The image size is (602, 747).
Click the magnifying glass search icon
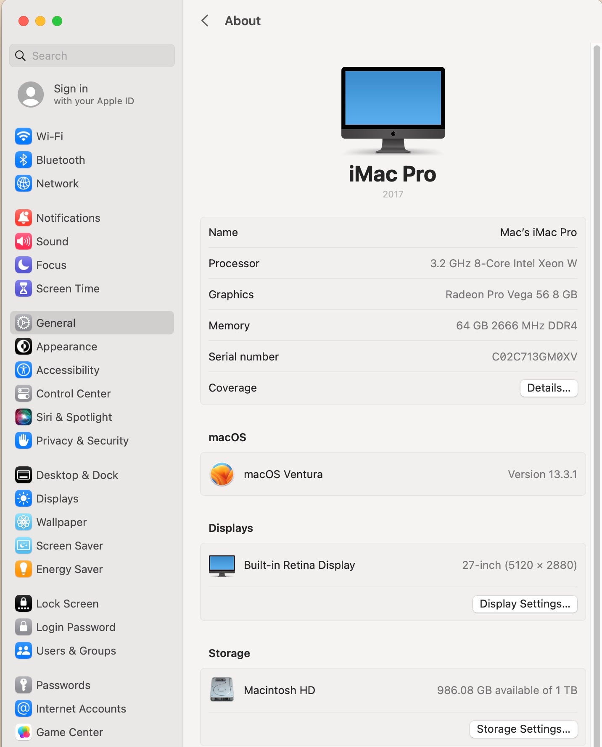(20, 55)
